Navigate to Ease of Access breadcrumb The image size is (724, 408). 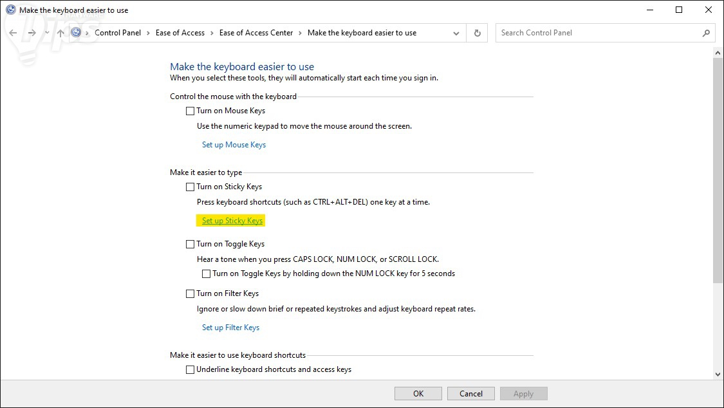click(180, 33)
